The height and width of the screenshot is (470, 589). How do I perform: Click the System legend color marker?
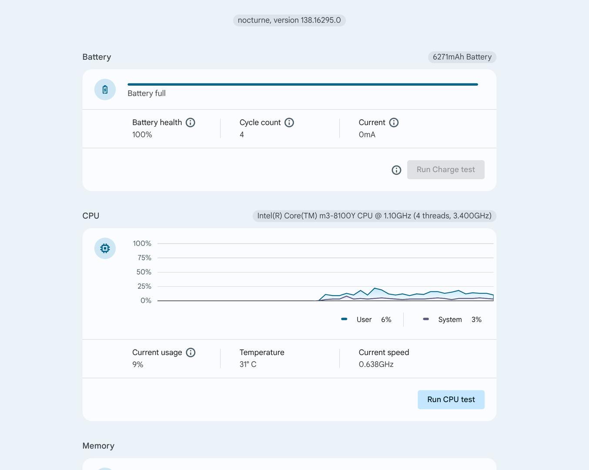426,319
